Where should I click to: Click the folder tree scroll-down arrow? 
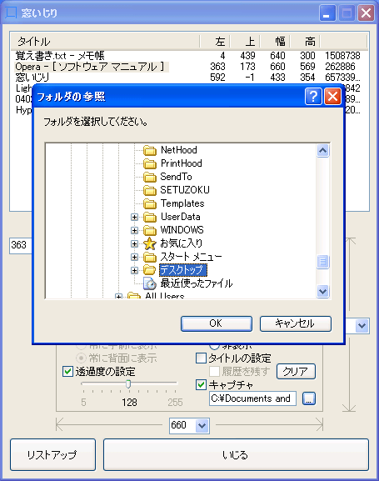[322, 291]
